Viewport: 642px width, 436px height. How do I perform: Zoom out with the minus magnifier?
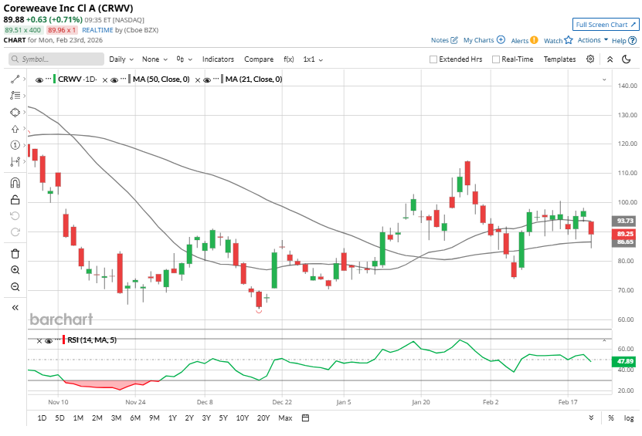(x=15, y=287)
